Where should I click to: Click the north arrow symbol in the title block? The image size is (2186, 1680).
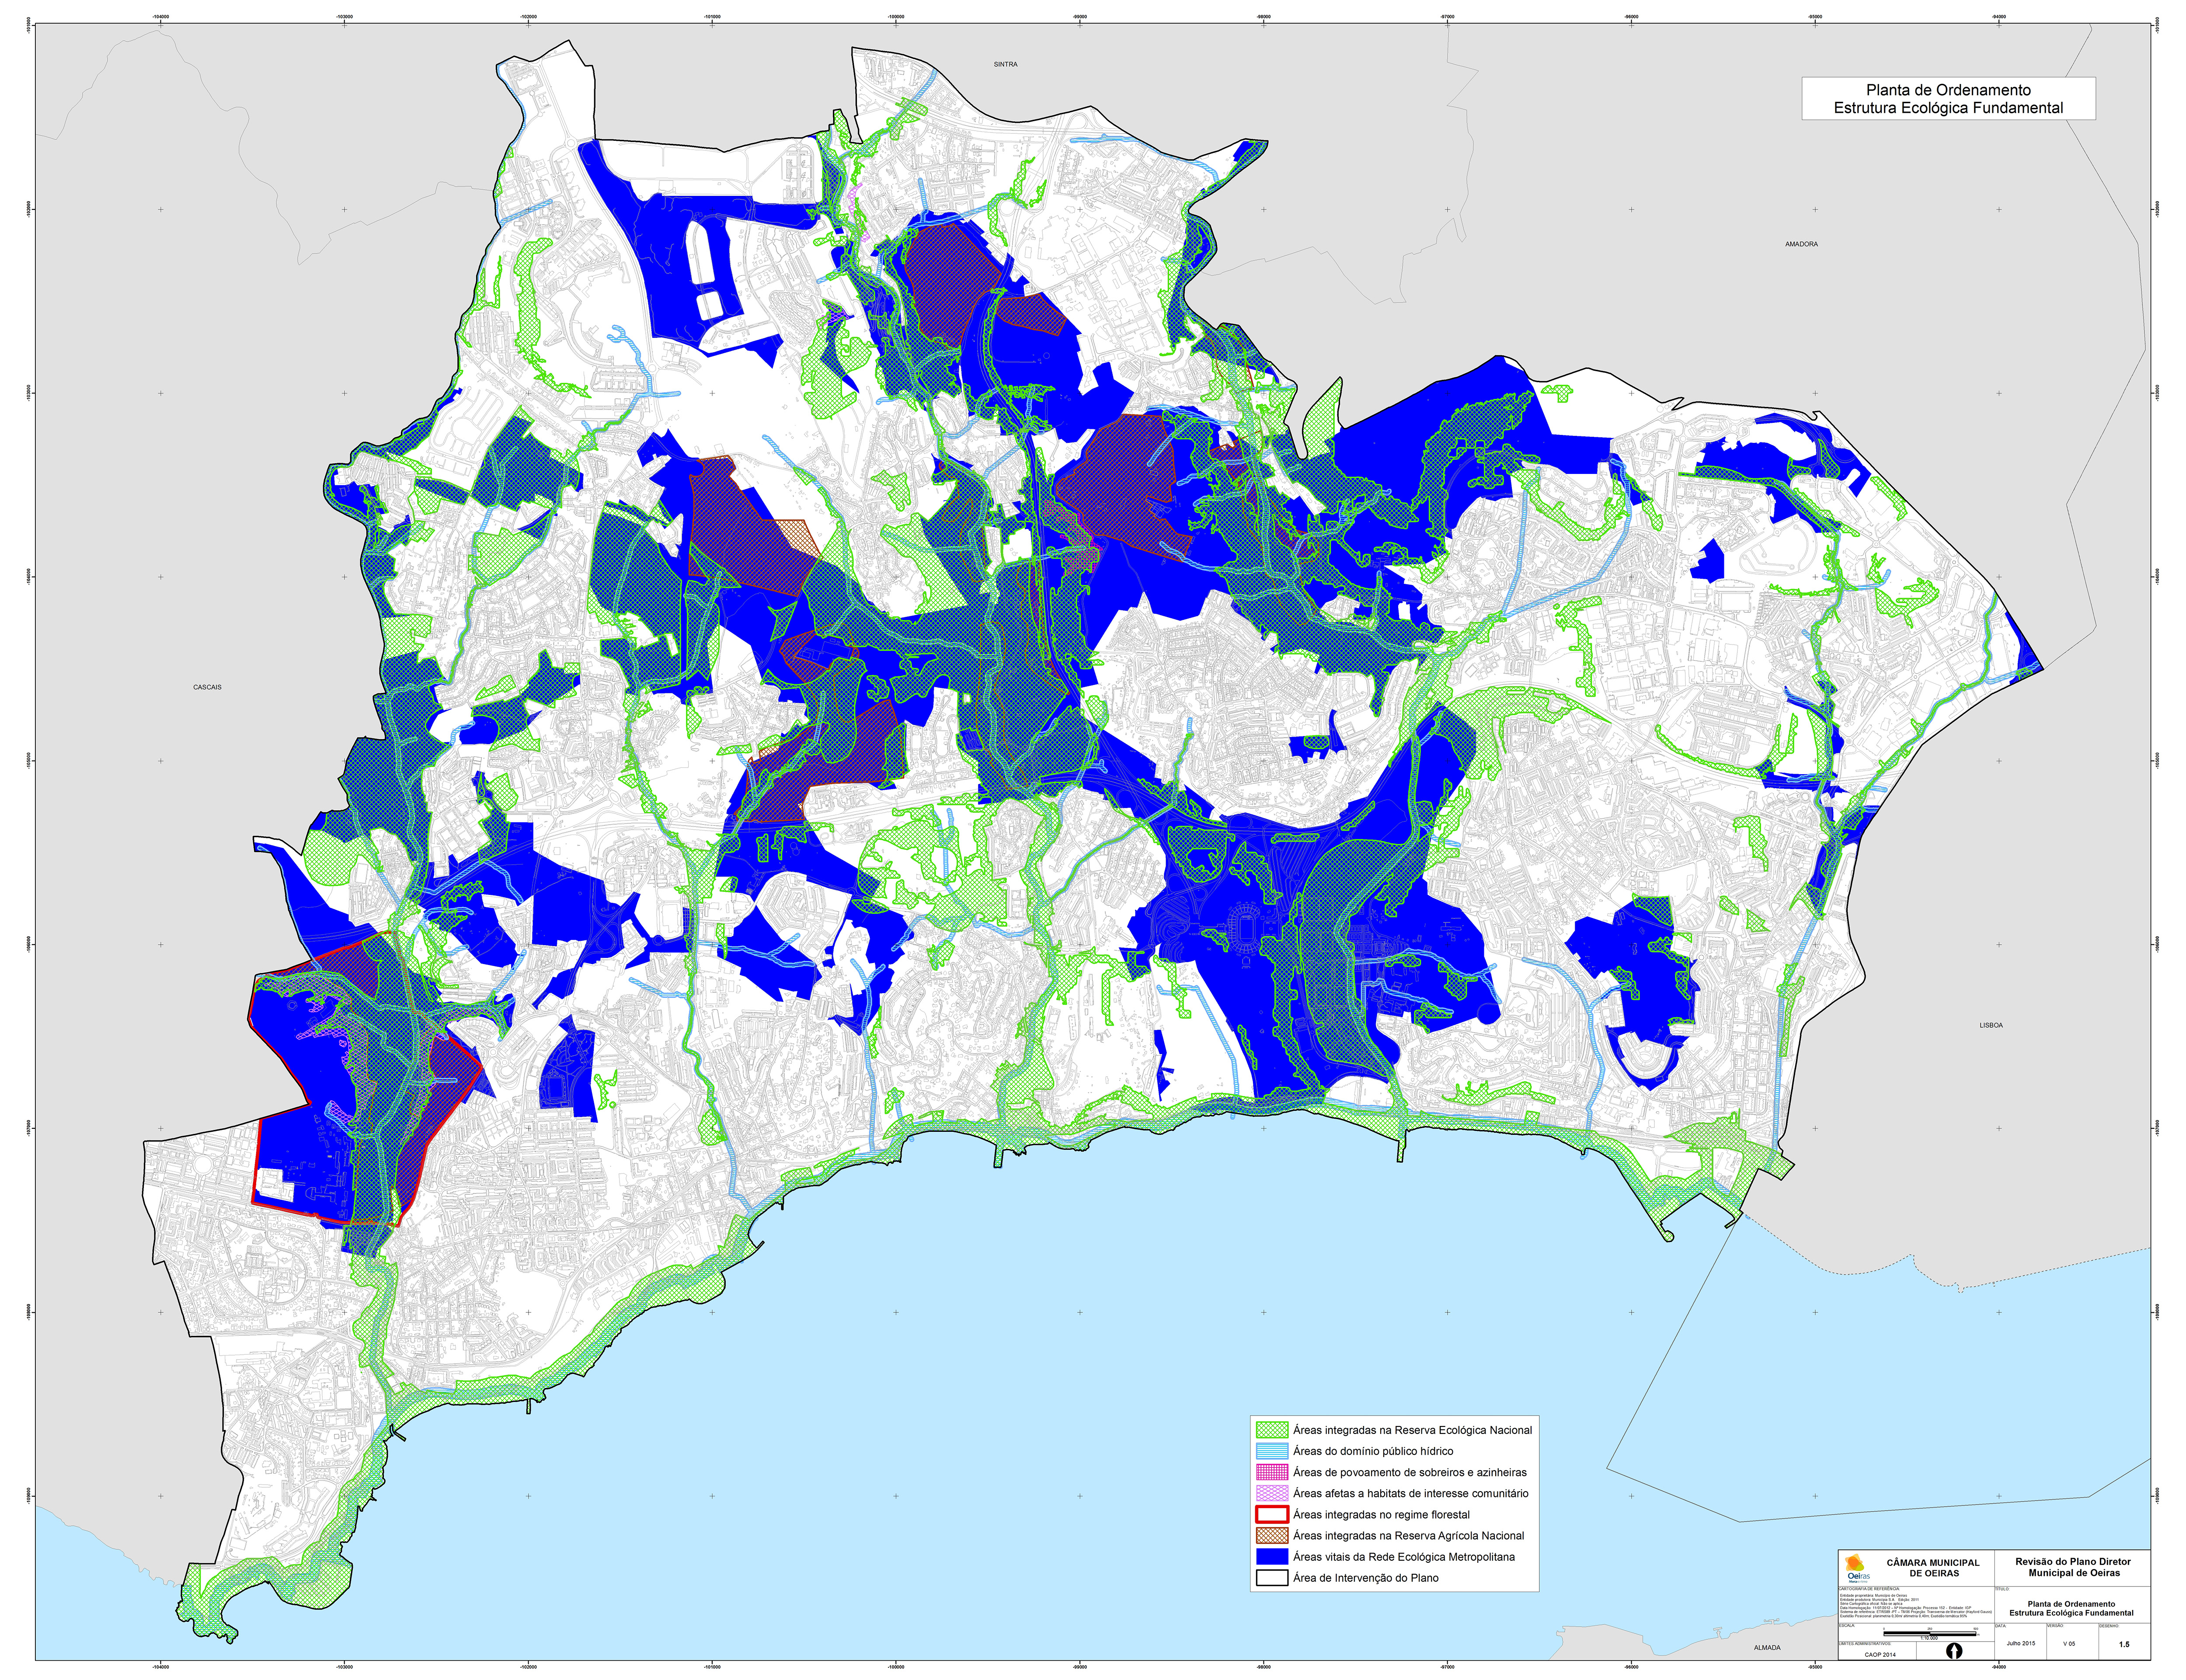[x=1954, y=1651]
